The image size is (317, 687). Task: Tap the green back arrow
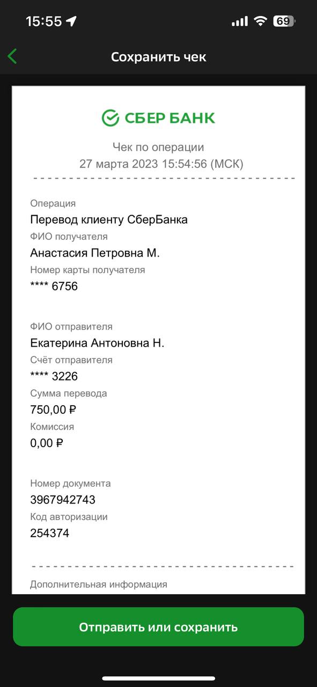pyautogui.click(x=12, y=56)
